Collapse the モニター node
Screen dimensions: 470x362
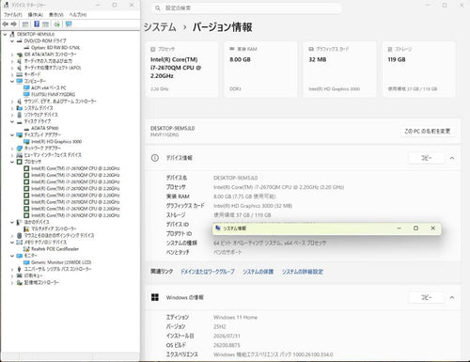[12, 256]
